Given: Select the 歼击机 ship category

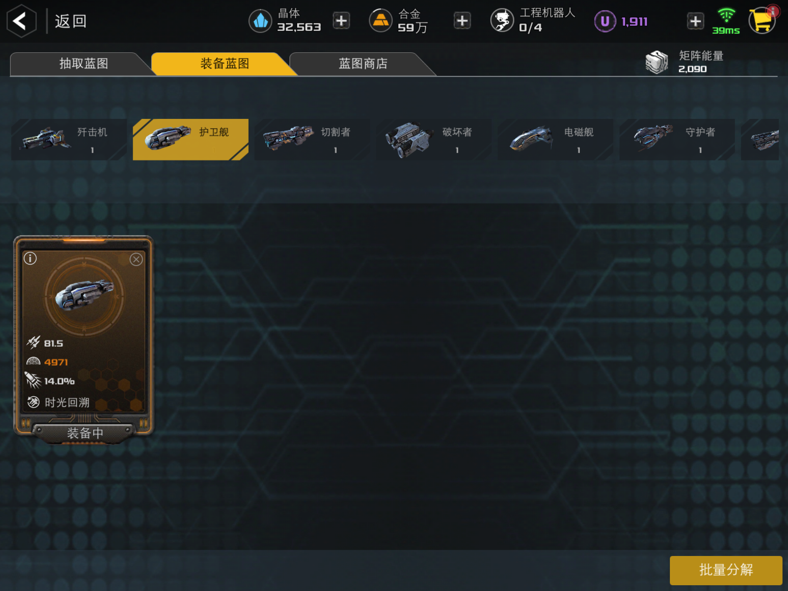Looking at the screenshot, I should (69, 139).
